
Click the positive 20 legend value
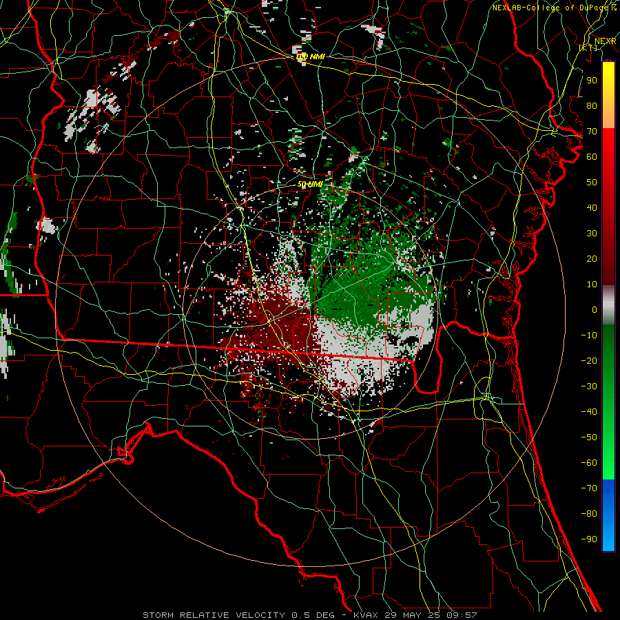[x=592, y=259]
